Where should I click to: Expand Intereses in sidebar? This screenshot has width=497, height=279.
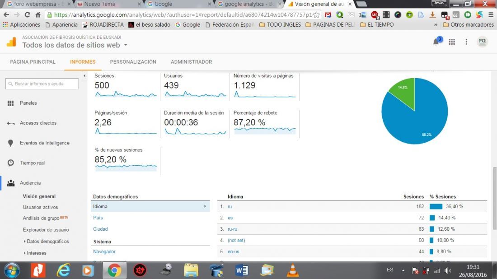(x=35, y=253)
